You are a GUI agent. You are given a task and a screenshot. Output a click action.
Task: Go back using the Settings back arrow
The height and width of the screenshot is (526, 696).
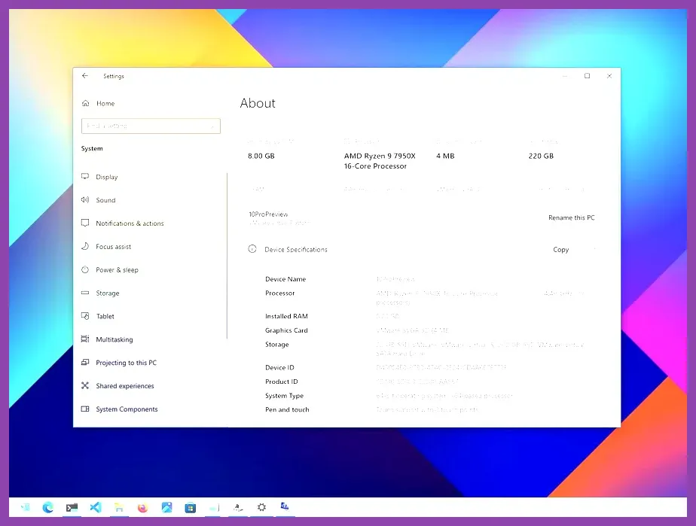[x=85, y=76]
